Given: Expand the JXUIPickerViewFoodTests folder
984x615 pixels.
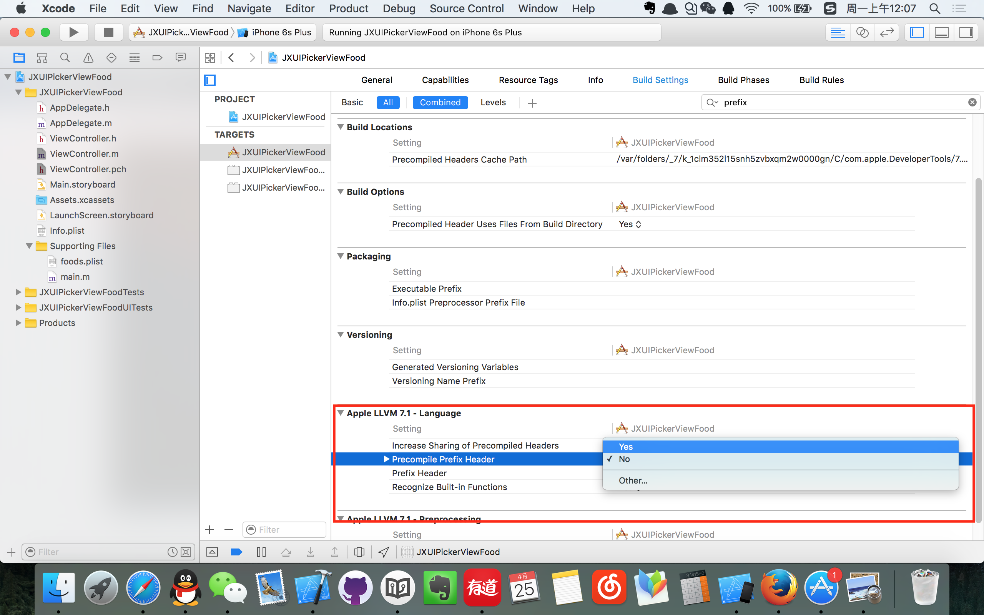Looking at the screenshot, I should pos(18,292).
